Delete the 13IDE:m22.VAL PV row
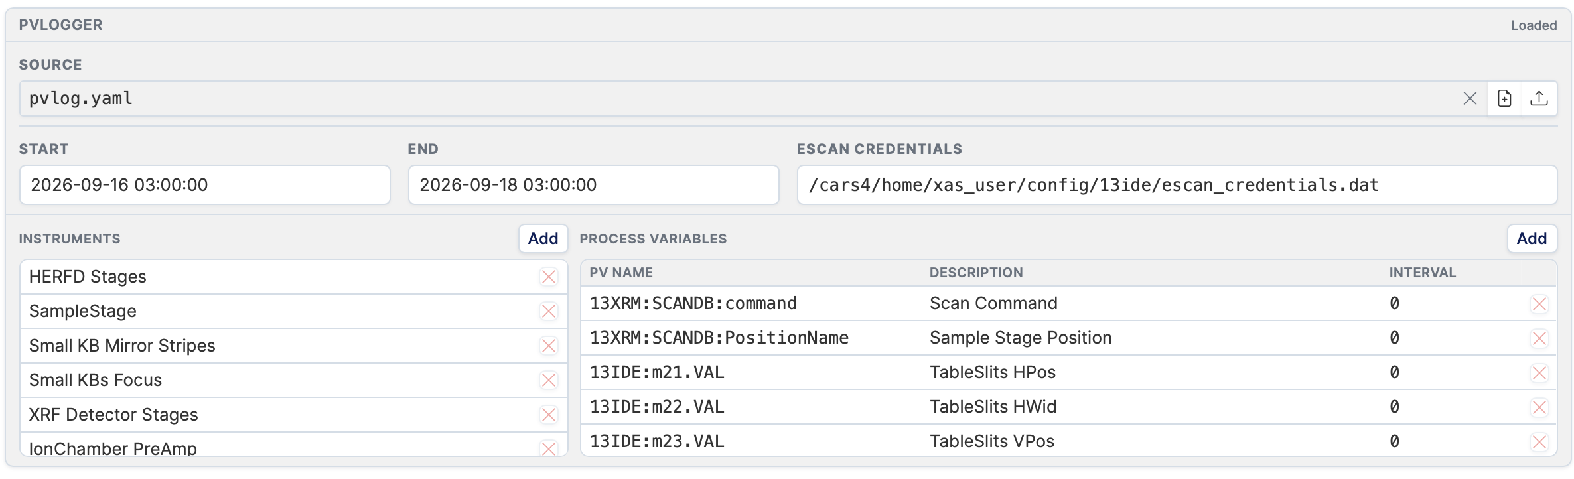Screen dimensions: 1574x479 (x=1539, y=407)
